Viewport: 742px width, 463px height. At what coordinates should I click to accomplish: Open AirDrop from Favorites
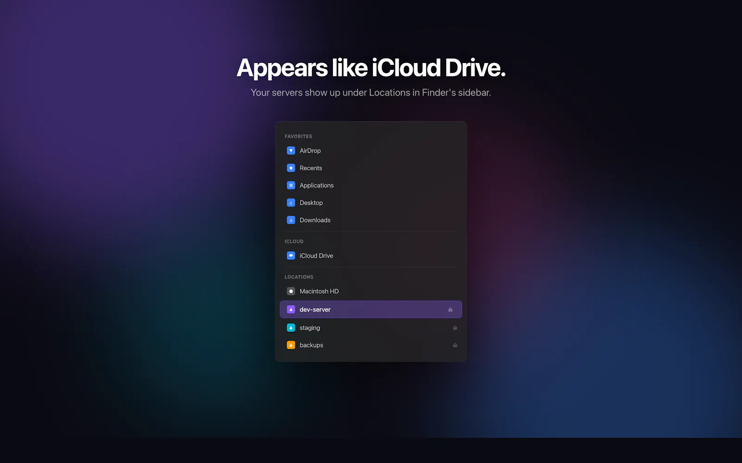click(310, 150)
